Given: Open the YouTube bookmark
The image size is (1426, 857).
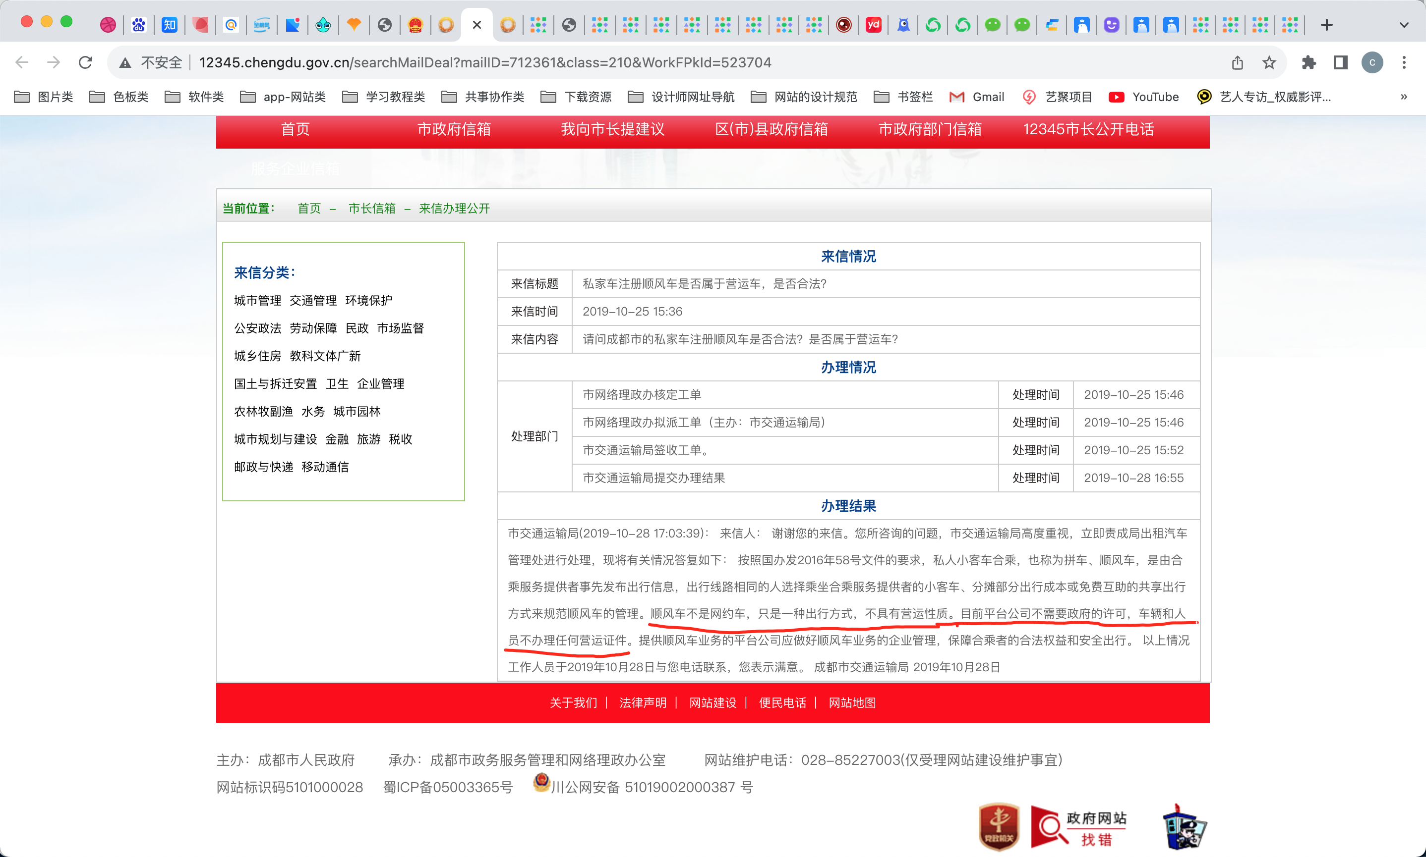Looking at the screenshot, I should 1143,97.
